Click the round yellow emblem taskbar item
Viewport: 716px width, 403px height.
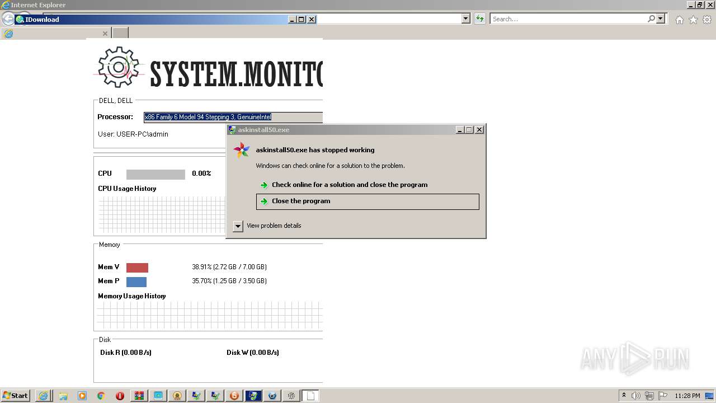[x=177, y=396]
